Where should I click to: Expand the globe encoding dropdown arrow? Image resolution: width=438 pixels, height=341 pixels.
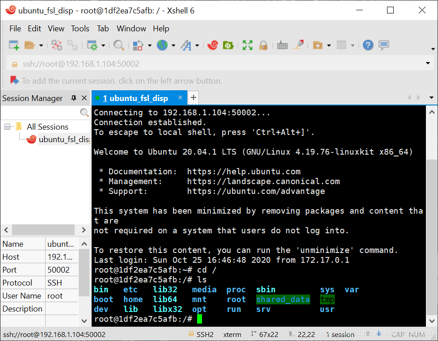[173, 45]
